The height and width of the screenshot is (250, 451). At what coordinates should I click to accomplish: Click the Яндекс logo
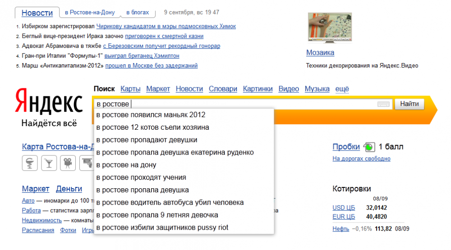[49, 100]
